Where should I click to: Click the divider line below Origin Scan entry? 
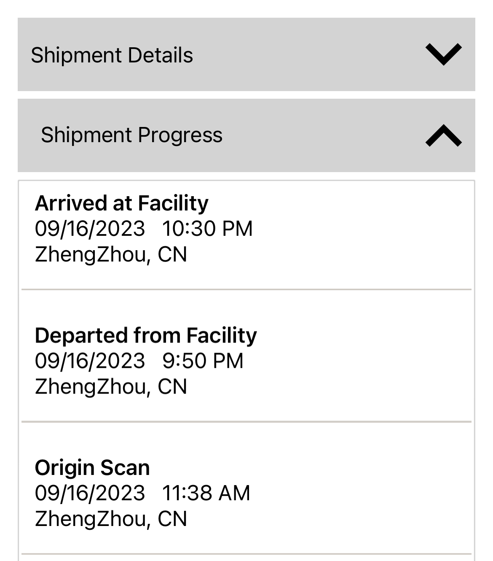click(x=246, y=553)
